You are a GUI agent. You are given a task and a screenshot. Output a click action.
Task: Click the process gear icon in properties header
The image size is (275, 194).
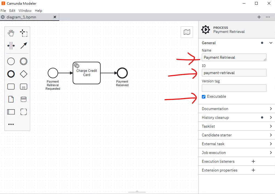coord(206,30)
